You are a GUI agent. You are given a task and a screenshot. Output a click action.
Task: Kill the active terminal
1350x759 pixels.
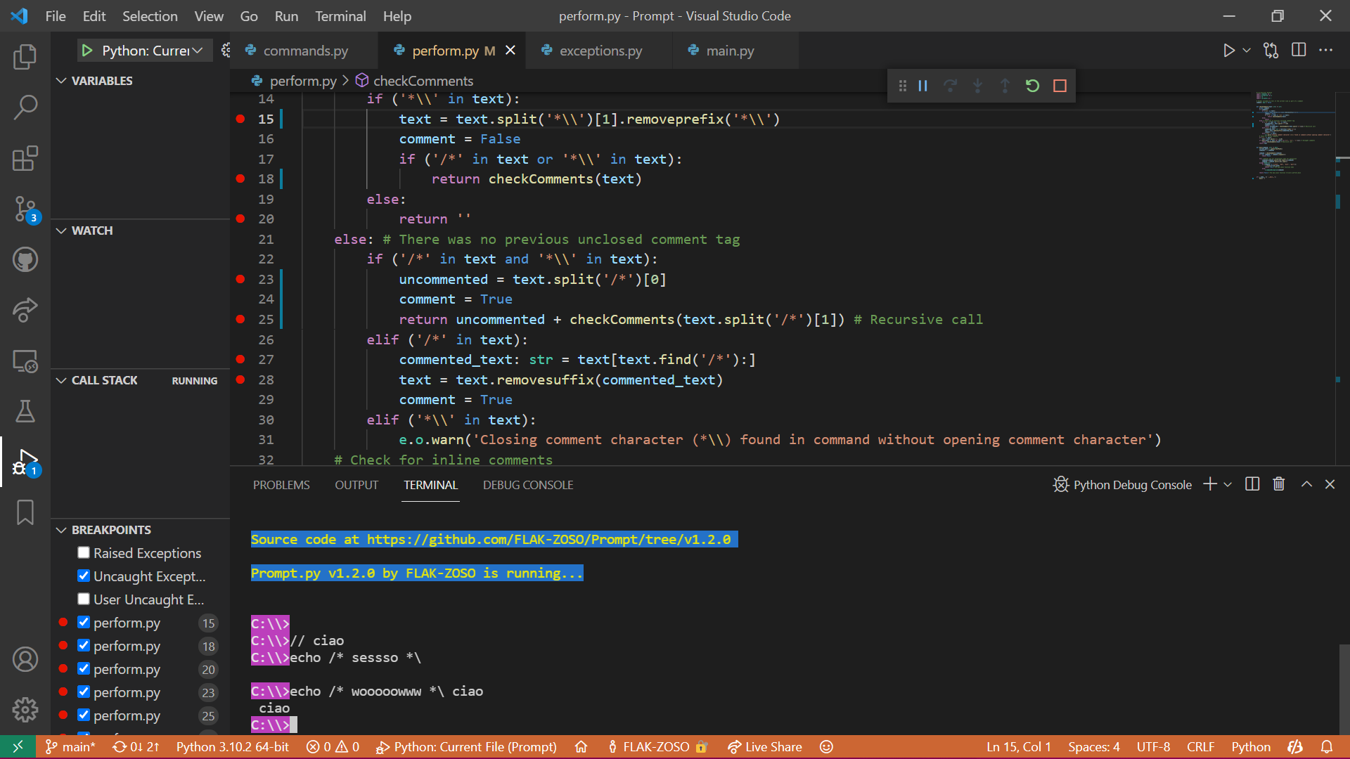[x=1278, y=484]
